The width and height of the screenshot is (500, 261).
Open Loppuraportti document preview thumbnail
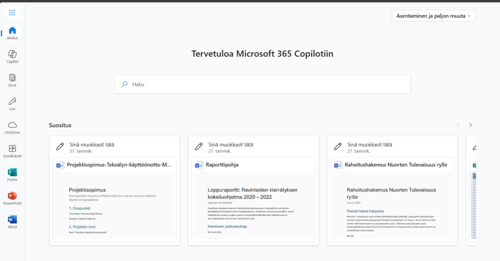coord(253,206)
